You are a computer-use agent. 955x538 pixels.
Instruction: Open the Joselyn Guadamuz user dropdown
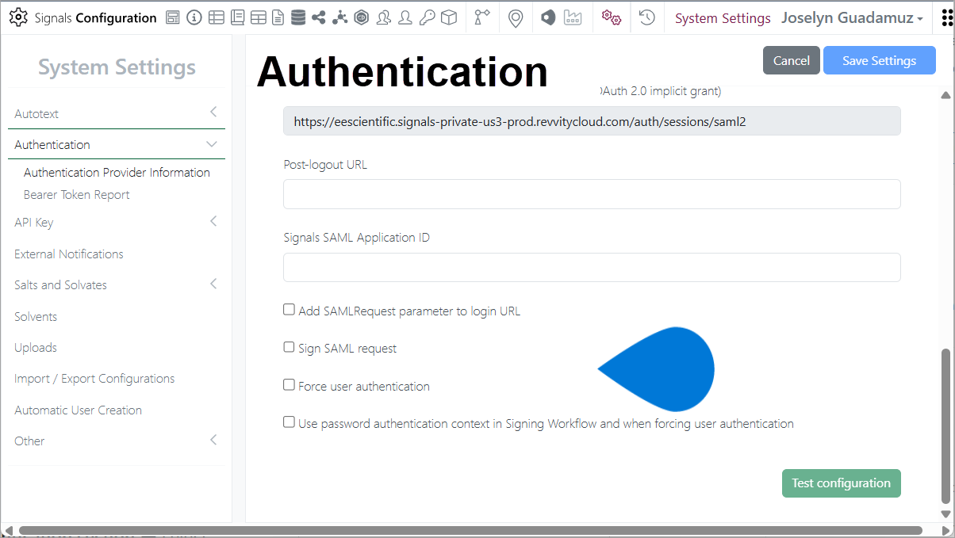tap(852, 18)
